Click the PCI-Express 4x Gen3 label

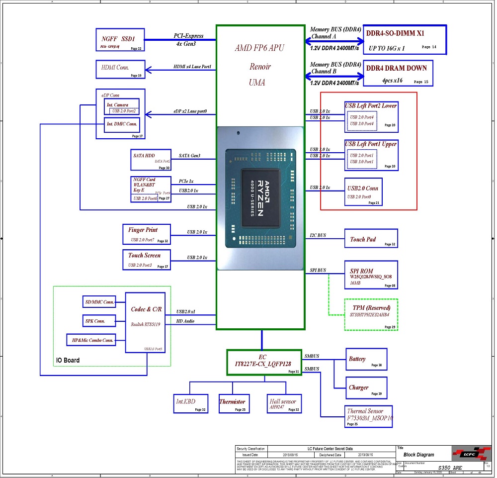(188, 40)
